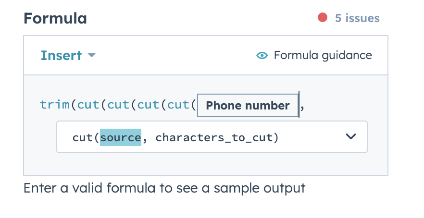Click the second cut function in formula
Viewport: 424px width, 218px height.
point(118,106)
